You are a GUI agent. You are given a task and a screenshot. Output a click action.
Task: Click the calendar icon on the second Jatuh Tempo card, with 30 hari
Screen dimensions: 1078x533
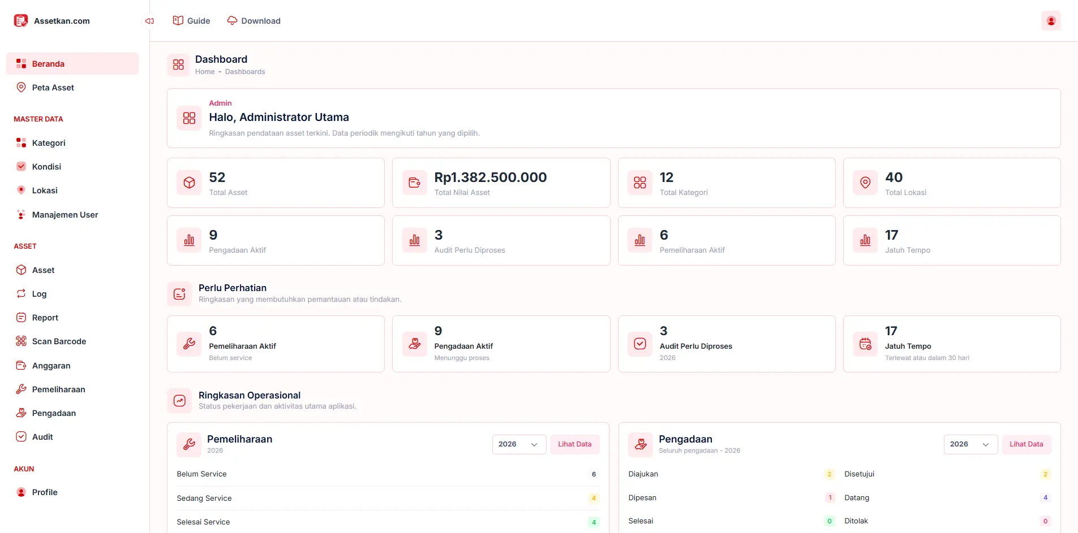[865, 344]
